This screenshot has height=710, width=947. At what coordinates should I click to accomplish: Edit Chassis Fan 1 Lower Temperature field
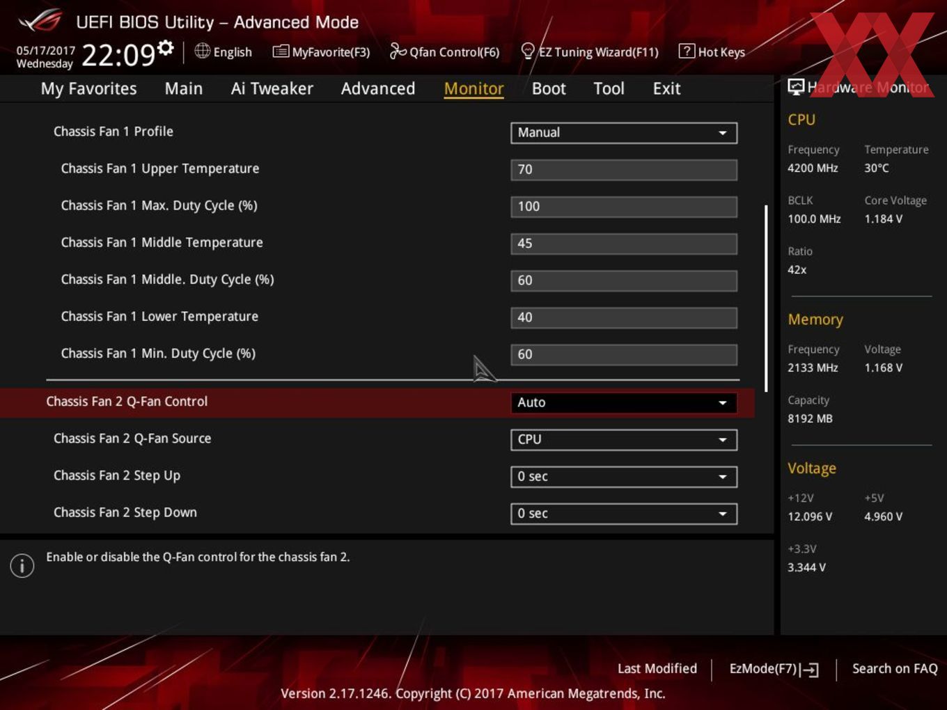click(x=624, y=317)
